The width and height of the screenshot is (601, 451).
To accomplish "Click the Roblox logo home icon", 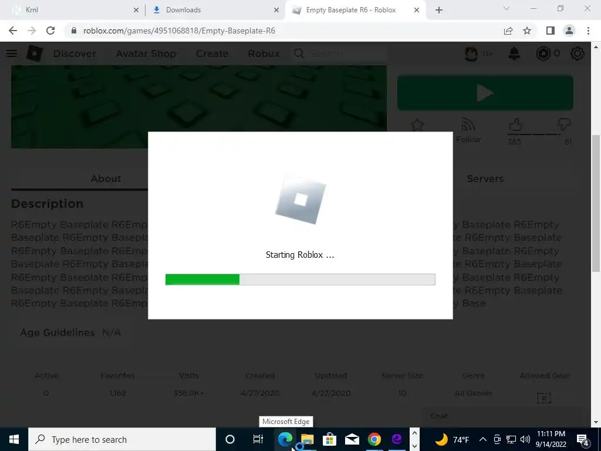I will tap(34, 53).
